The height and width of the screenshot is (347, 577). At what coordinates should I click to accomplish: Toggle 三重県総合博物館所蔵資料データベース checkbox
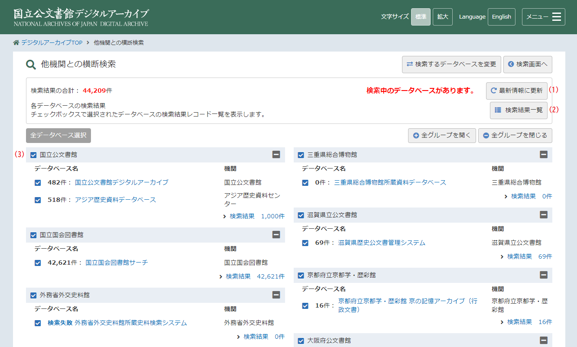coord(305,183)
